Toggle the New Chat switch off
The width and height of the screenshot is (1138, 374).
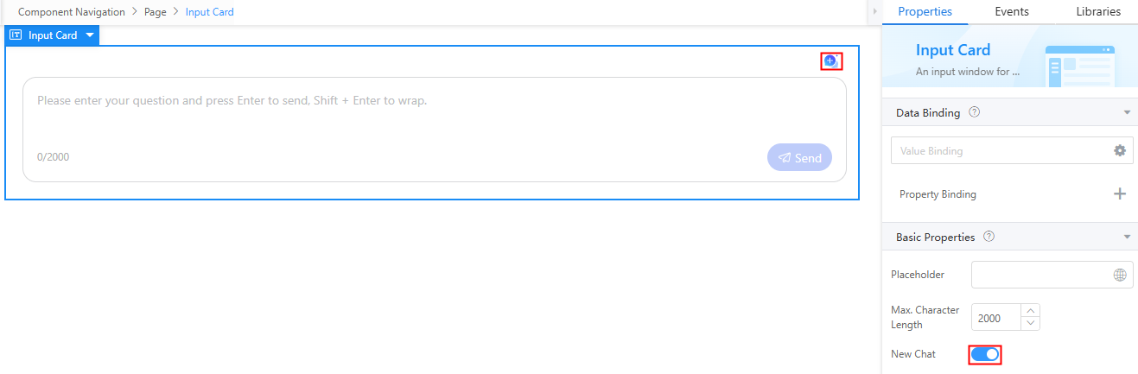point(985,354)
